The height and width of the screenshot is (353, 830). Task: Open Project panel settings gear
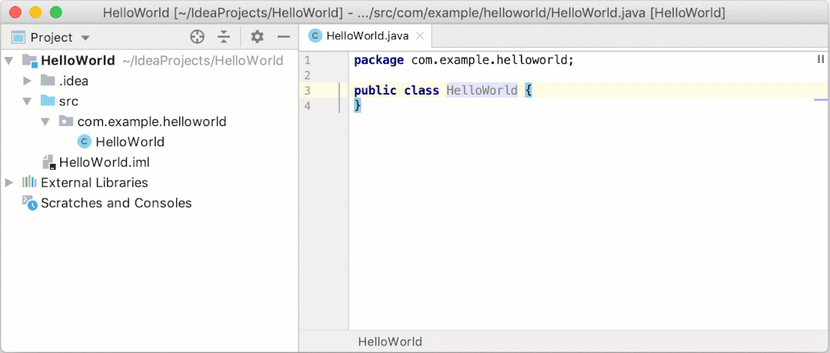coord(257,37)
